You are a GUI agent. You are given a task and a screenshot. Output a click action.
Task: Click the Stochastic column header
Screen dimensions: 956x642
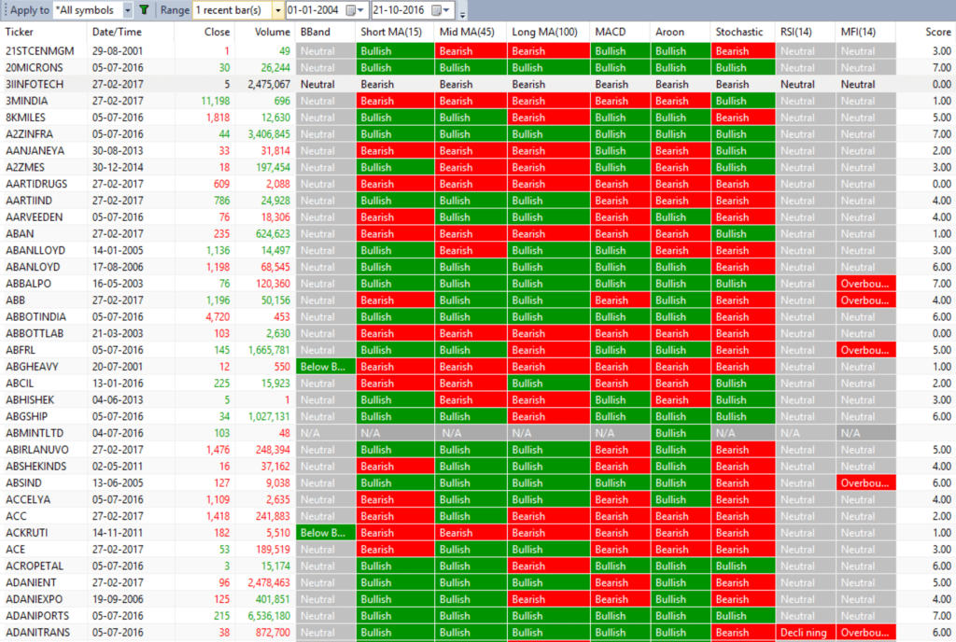[740, 31]
